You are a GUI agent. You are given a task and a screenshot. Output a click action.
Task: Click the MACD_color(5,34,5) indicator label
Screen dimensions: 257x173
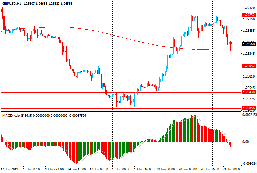pos(17,116)
